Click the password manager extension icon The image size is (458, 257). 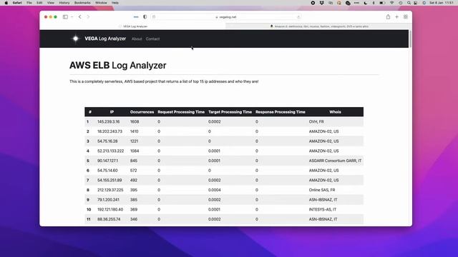[x=136, y=17]
